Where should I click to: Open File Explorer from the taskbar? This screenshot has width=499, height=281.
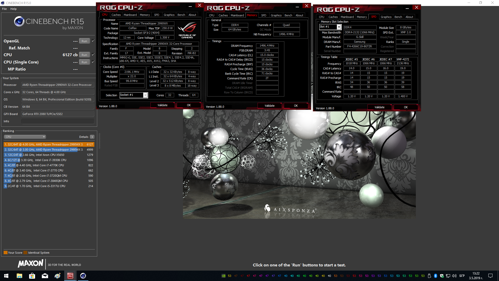point(19,276)
